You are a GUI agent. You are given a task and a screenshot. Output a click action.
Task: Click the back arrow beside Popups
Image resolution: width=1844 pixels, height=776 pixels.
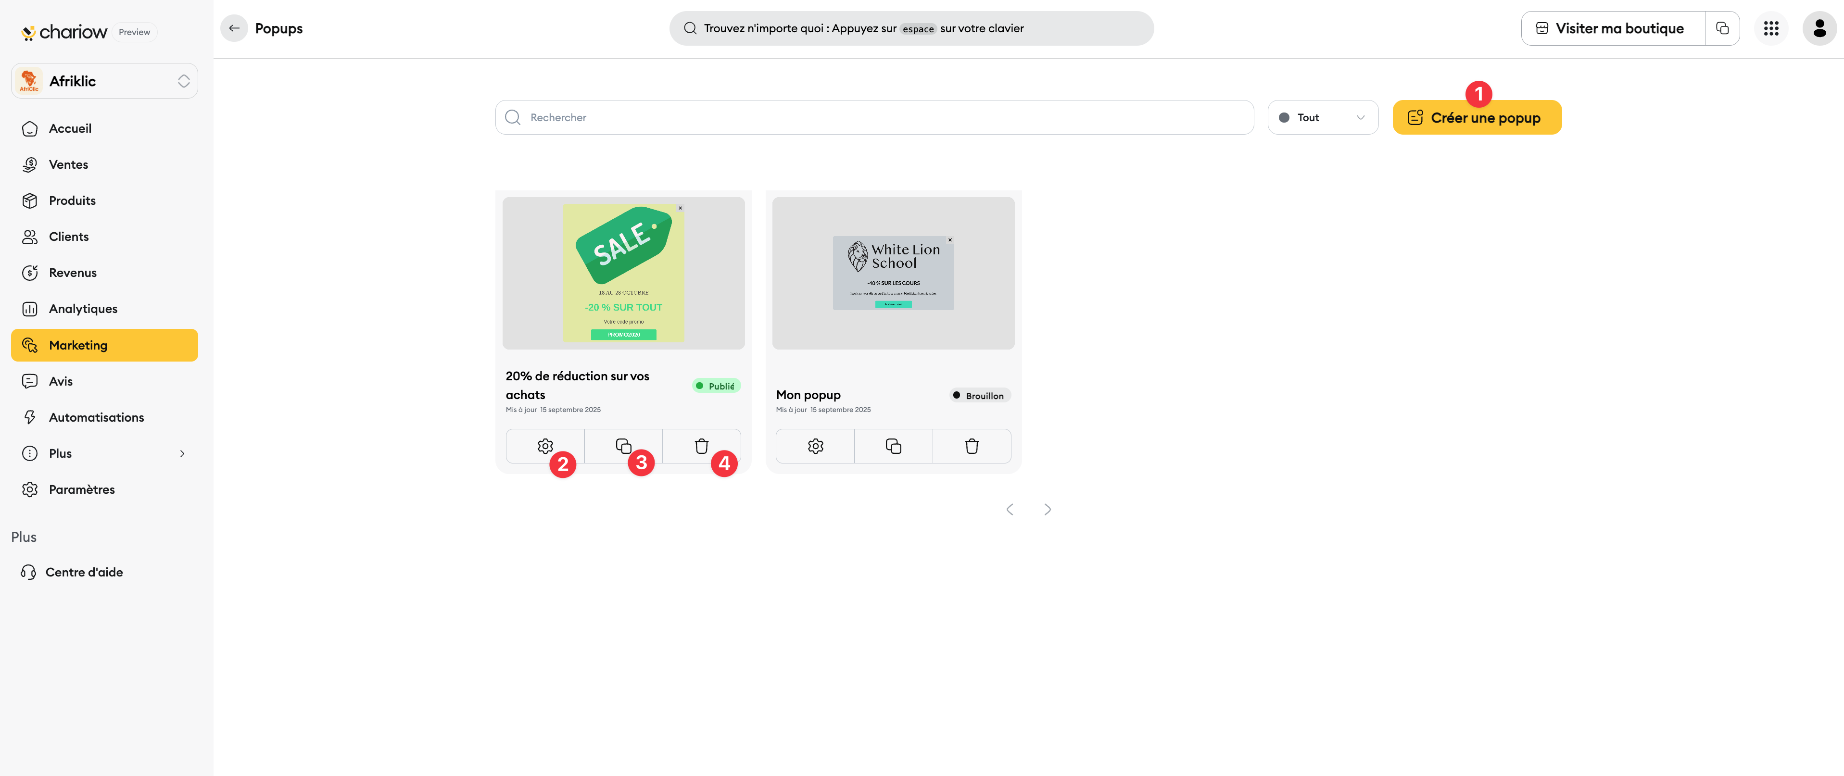point(234,29)
